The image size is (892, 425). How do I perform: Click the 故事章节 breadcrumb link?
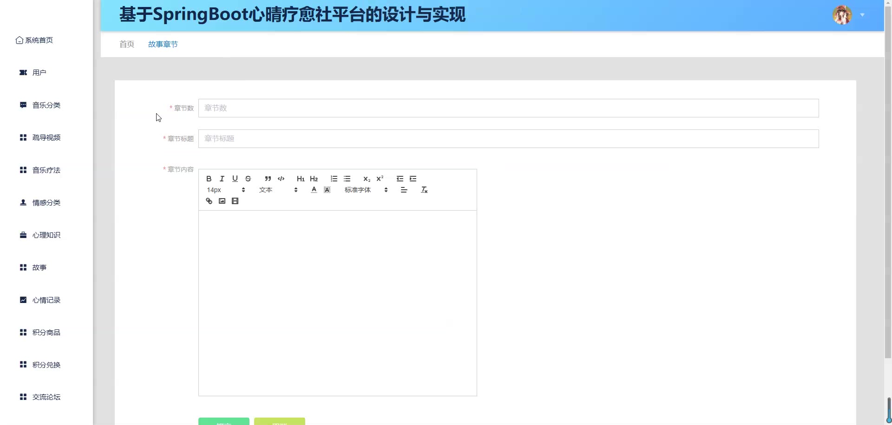pos(163,44)
